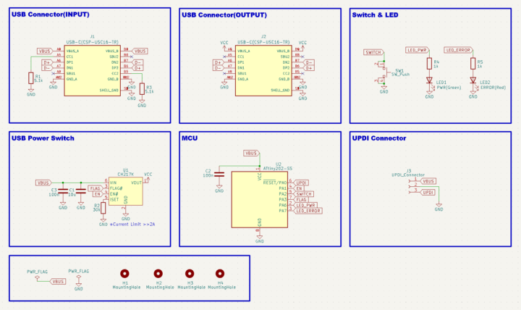Select the green power LED1 symbol
521x310 pixels.
pos(429,80)
